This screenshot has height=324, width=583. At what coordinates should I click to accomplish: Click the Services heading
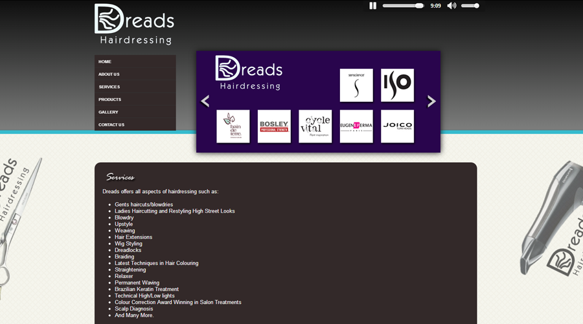pos(120,177)
